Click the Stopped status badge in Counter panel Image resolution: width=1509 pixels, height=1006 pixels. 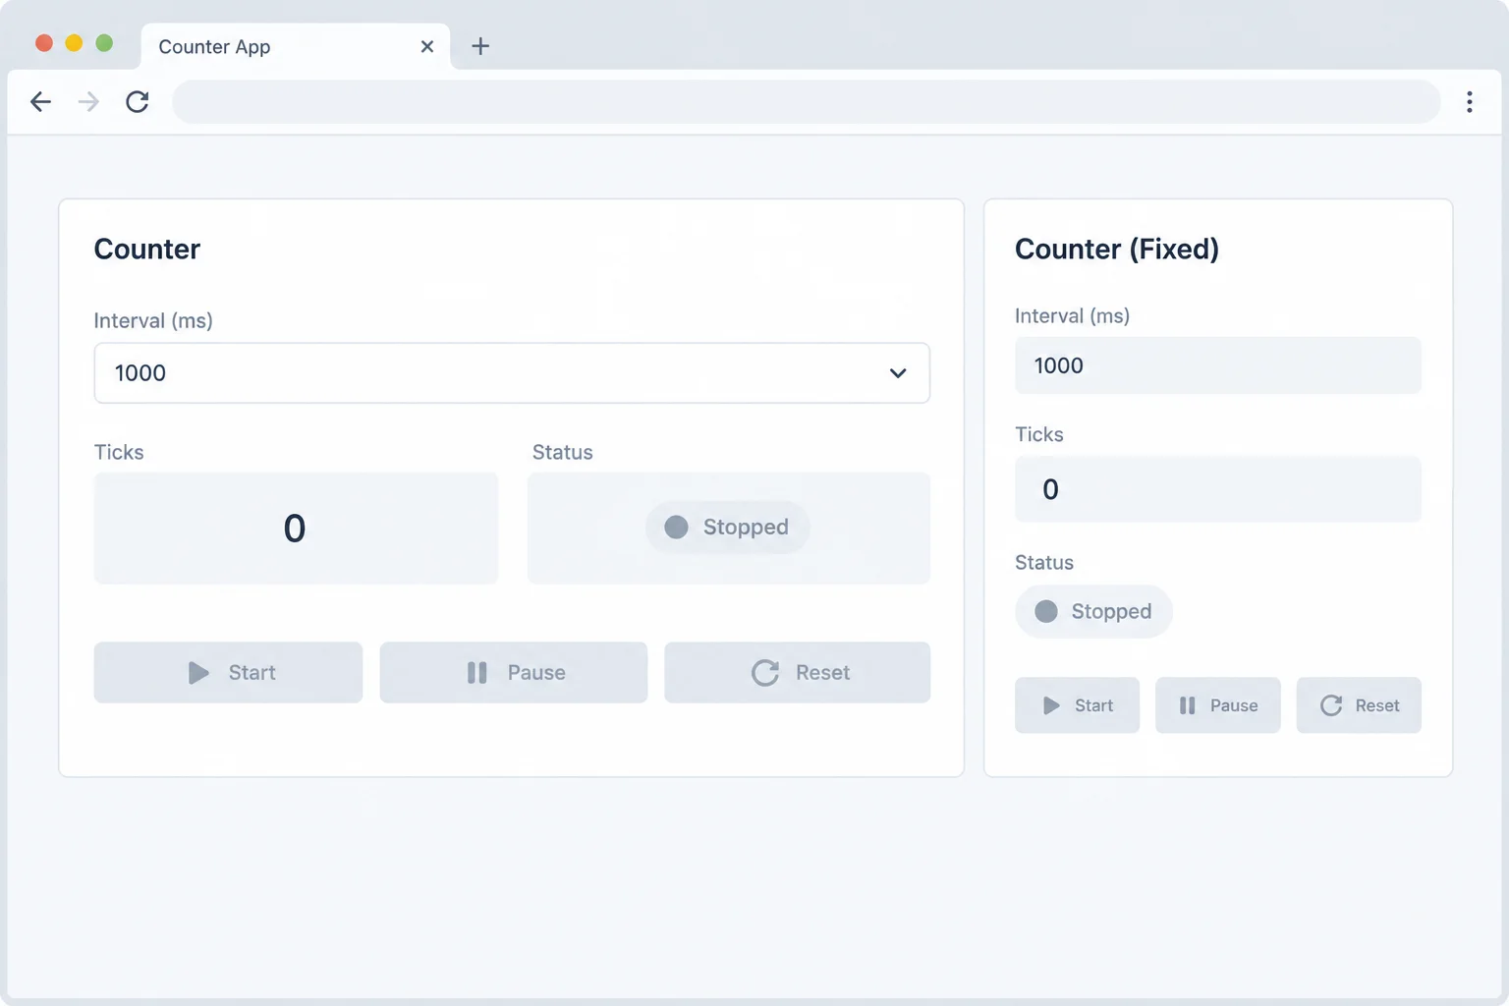728,528
